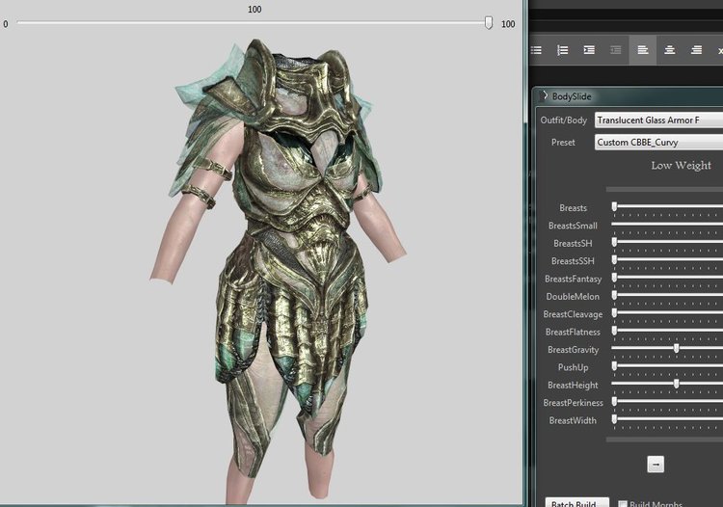
Task: Adjust the BreastsFantasy slider
Action: [614, 278]
